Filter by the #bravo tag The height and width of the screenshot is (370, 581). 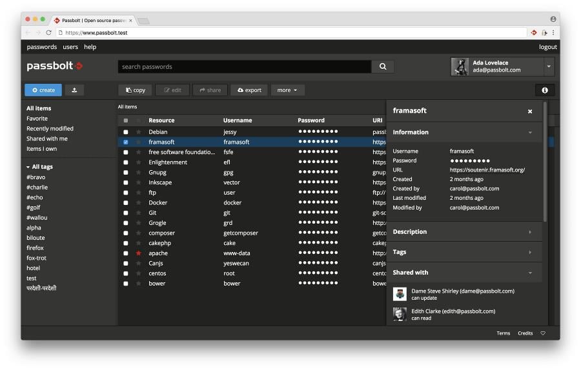[x=36, y=177]
